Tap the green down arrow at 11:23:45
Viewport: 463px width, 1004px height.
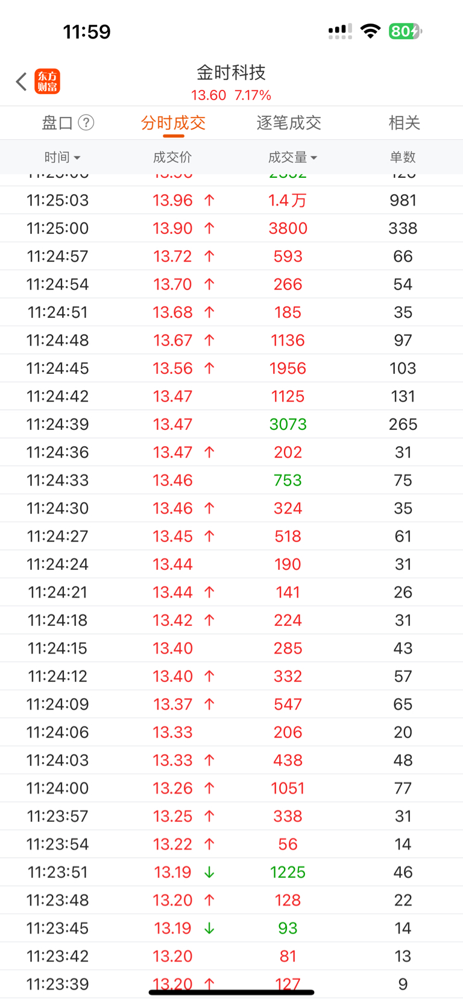click(x=209, y=929)
